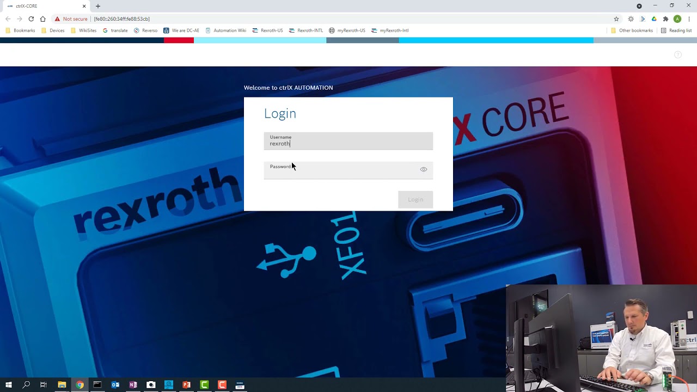Open the Extensions puzzle menu
This screenshot has height=392, width=697.
click(x=665, y=19)
